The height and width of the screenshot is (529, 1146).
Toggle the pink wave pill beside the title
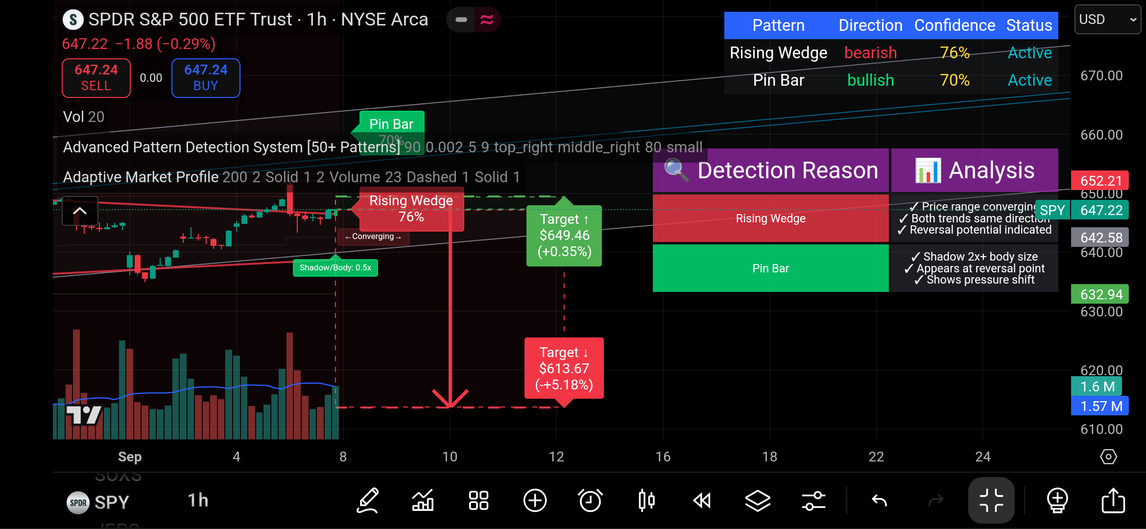[x=487, y=20]
